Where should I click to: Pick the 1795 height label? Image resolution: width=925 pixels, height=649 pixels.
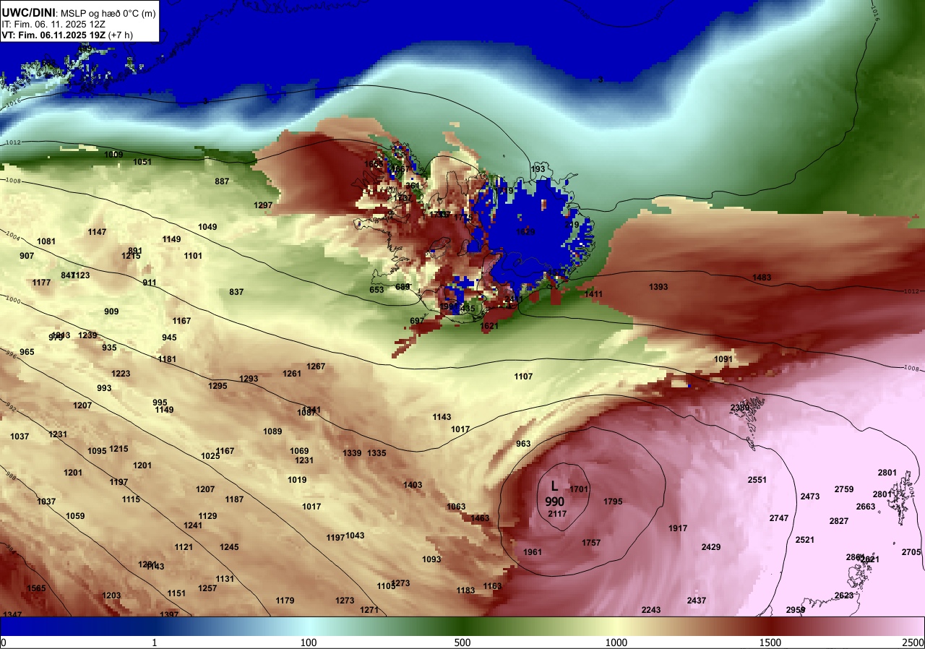(613, 502)
